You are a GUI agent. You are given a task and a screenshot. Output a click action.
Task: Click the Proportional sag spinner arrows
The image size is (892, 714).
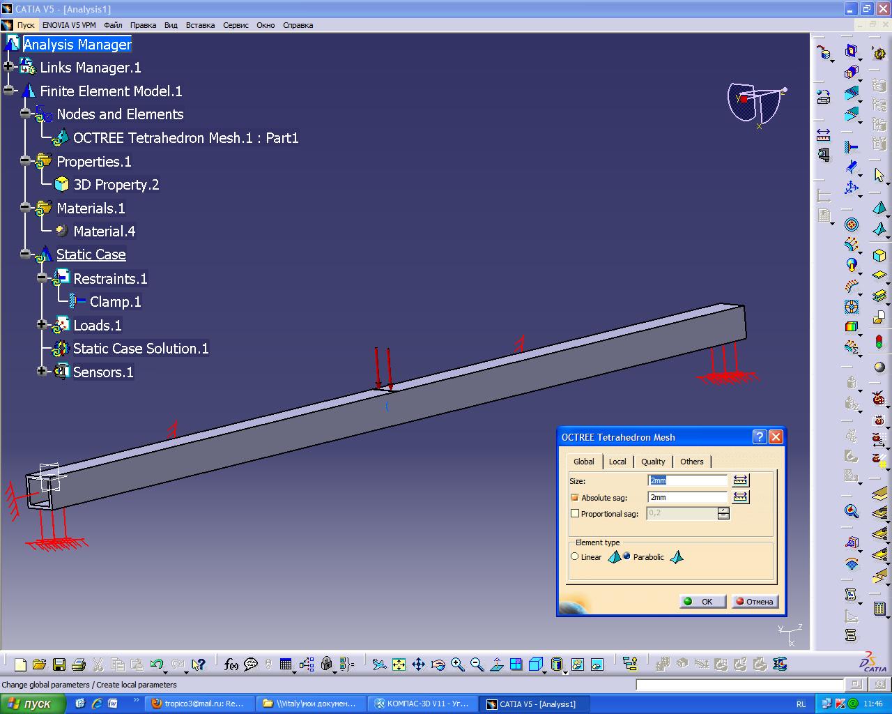tap(723, 513)
